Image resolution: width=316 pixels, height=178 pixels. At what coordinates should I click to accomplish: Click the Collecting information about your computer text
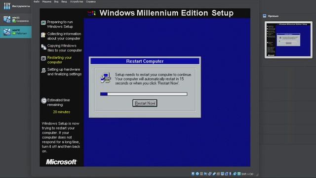64,36
